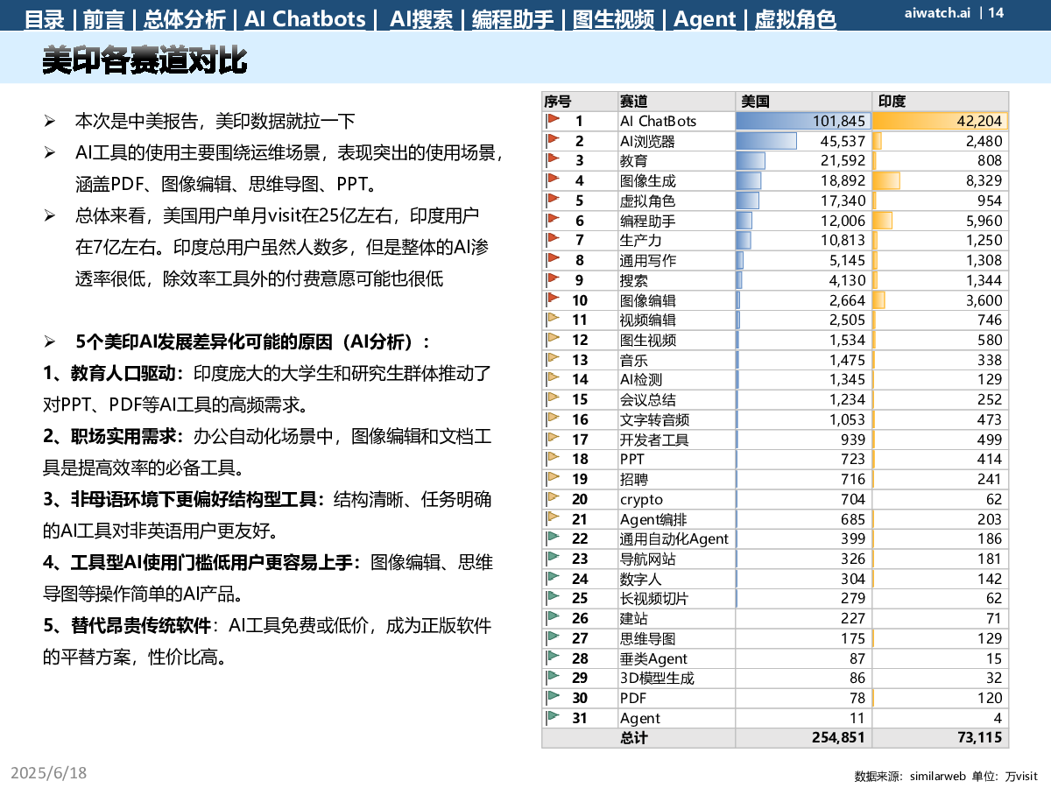Select the 印度 column header
Screen dimensions: 1051x788
(941, 102)
